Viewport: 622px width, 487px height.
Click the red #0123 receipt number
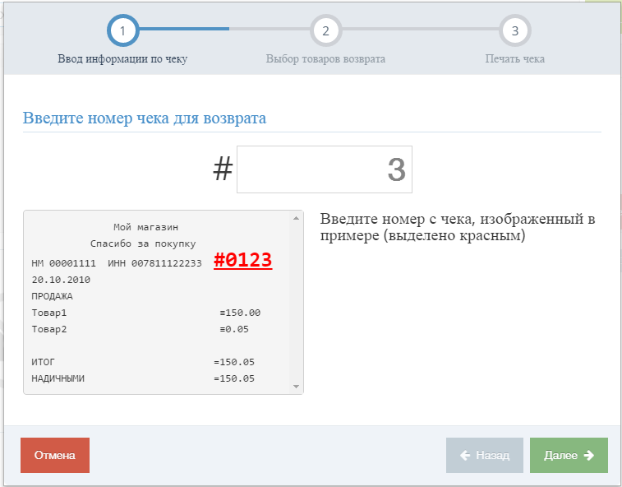242,260
